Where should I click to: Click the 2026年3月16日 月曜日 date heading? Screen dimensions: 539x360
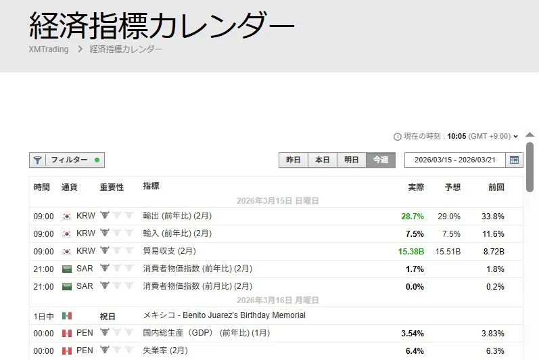278,300
